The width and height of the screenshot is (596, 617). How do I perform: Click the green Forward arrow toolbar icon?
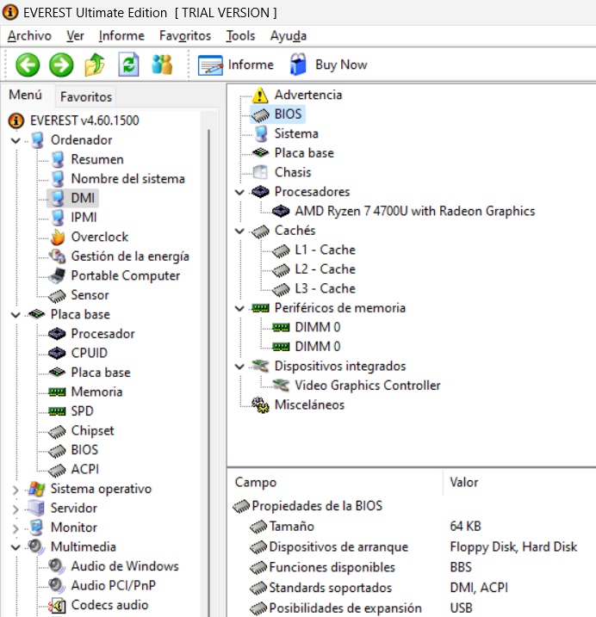click(61, 65)
